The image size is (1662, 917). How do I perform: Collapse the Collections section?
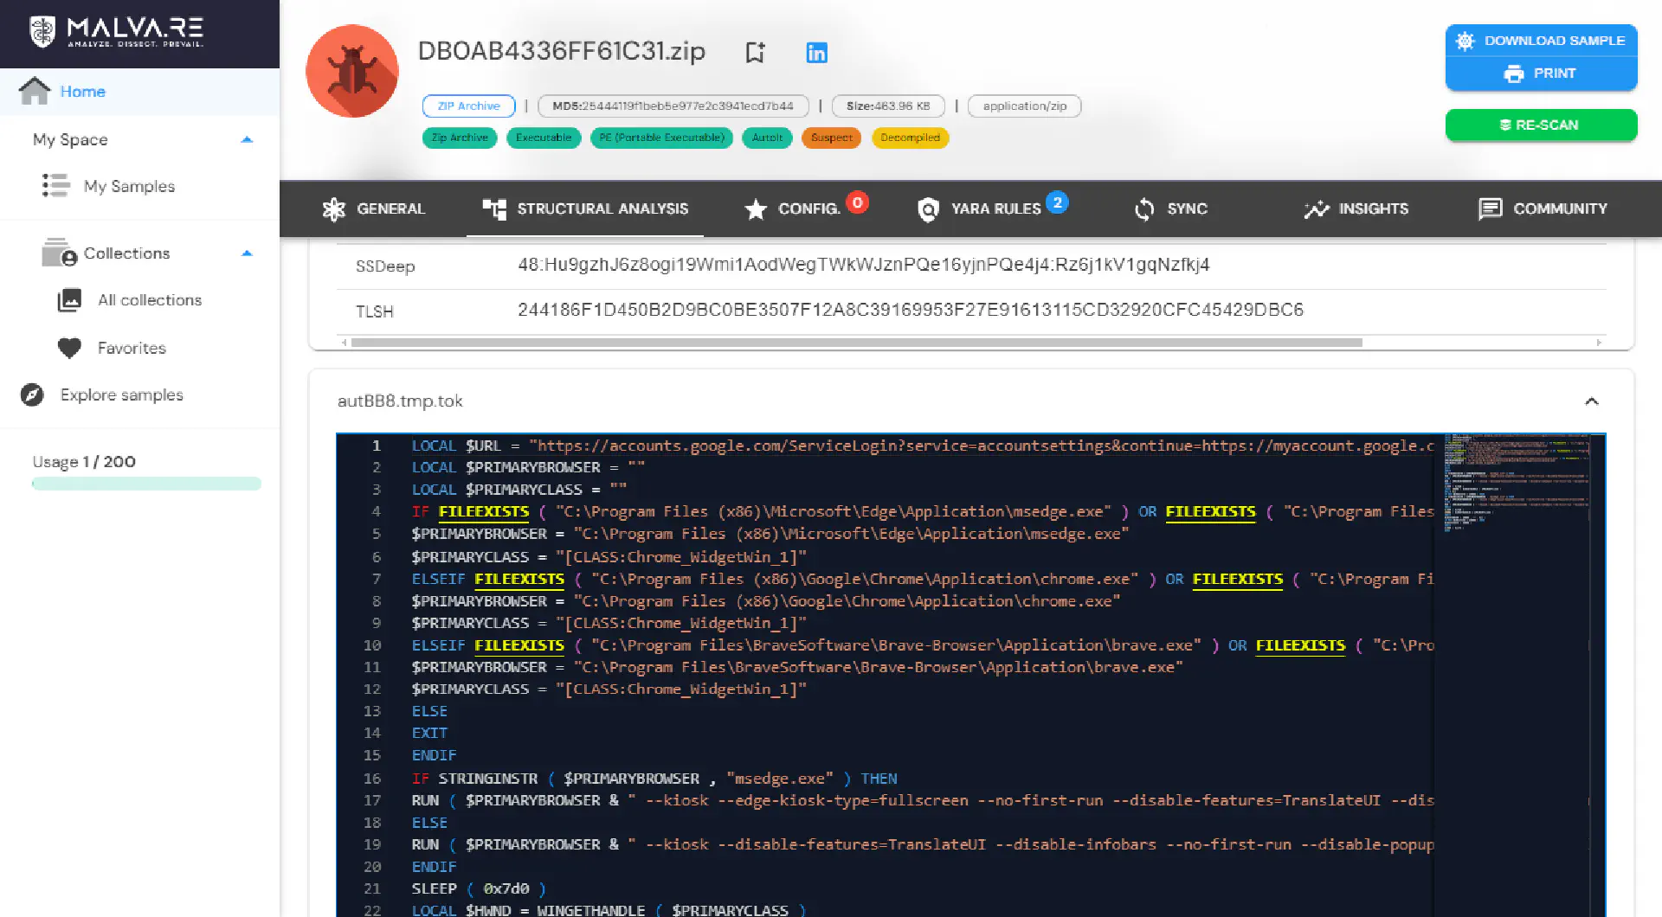coord(247,253)
